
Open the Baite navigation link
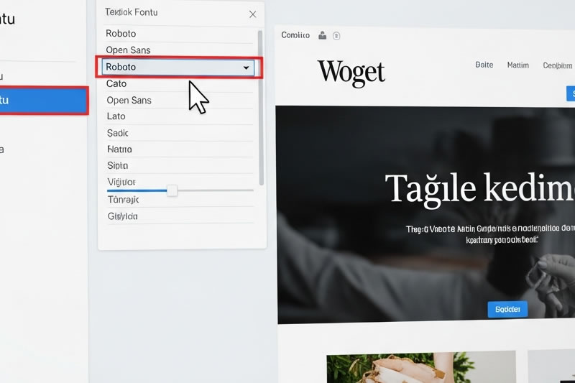484,65
